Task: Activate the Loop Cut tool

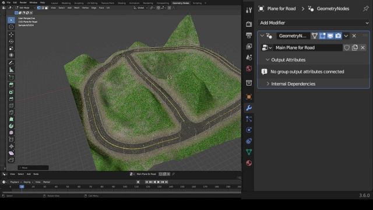Action: point(11,106)
